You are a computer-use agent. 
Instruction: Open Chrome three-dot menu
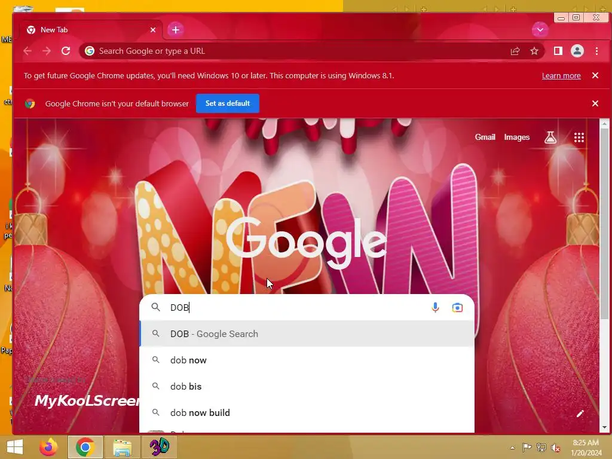pyautogui.click(x=597, y=51)
